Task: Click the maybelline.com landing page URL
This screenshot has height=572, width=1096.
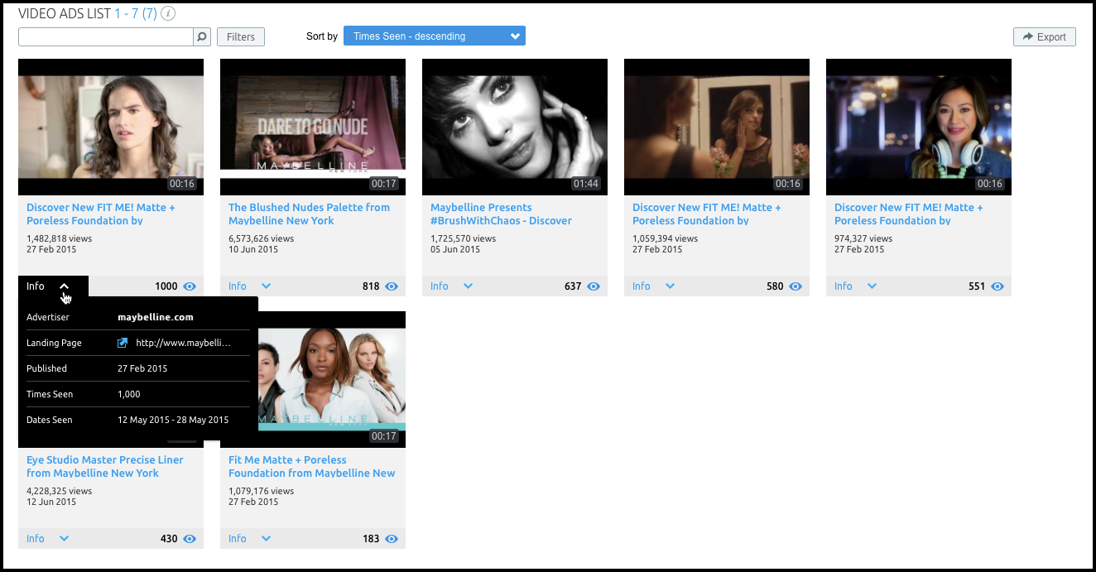Action: point(183,343)
